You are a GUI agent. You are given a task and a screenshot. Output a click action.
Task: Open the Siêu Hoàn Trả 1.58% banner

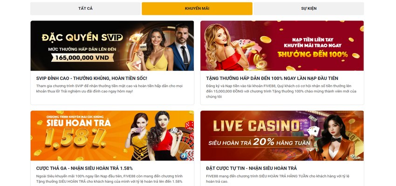click(x=112, y=136)
